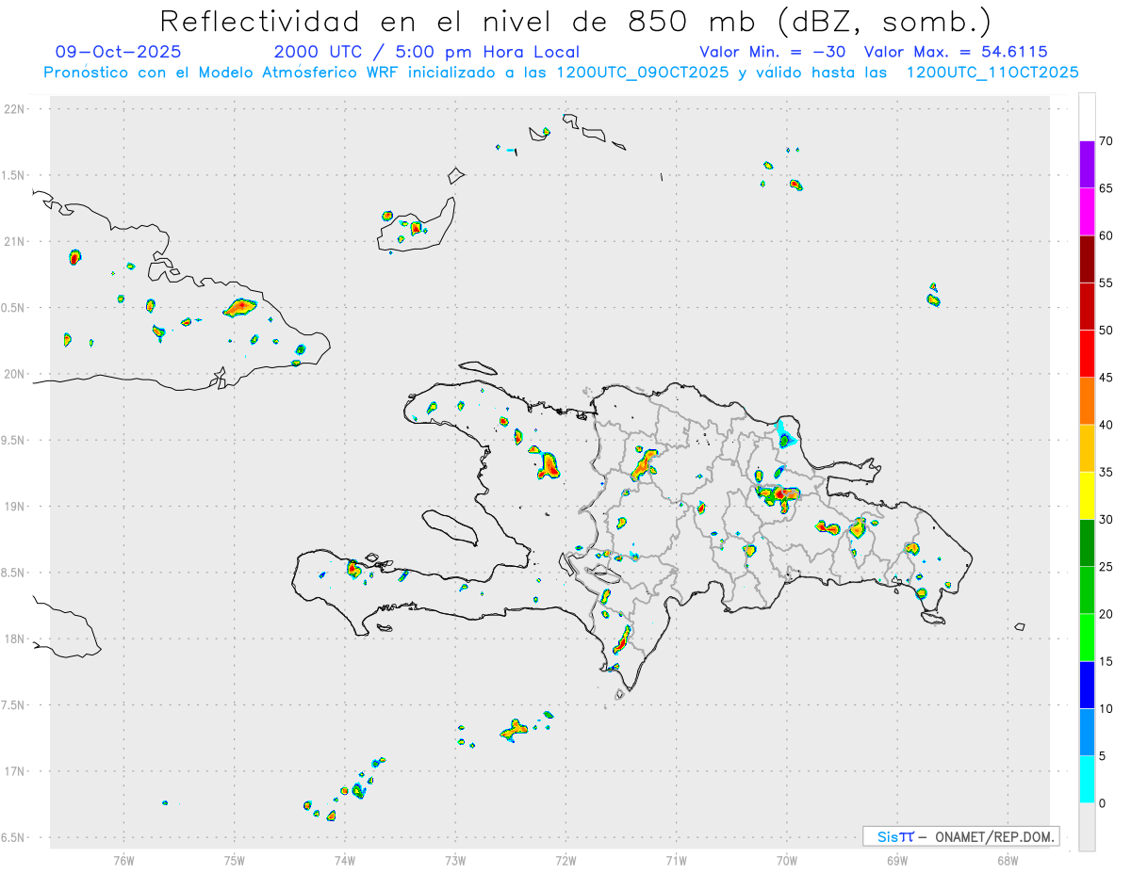The height and width of the screenshot is (873, 1131).
Task: Pick the orange 40–45 dBZ colorbar segment
Action: pos(1087,401)
